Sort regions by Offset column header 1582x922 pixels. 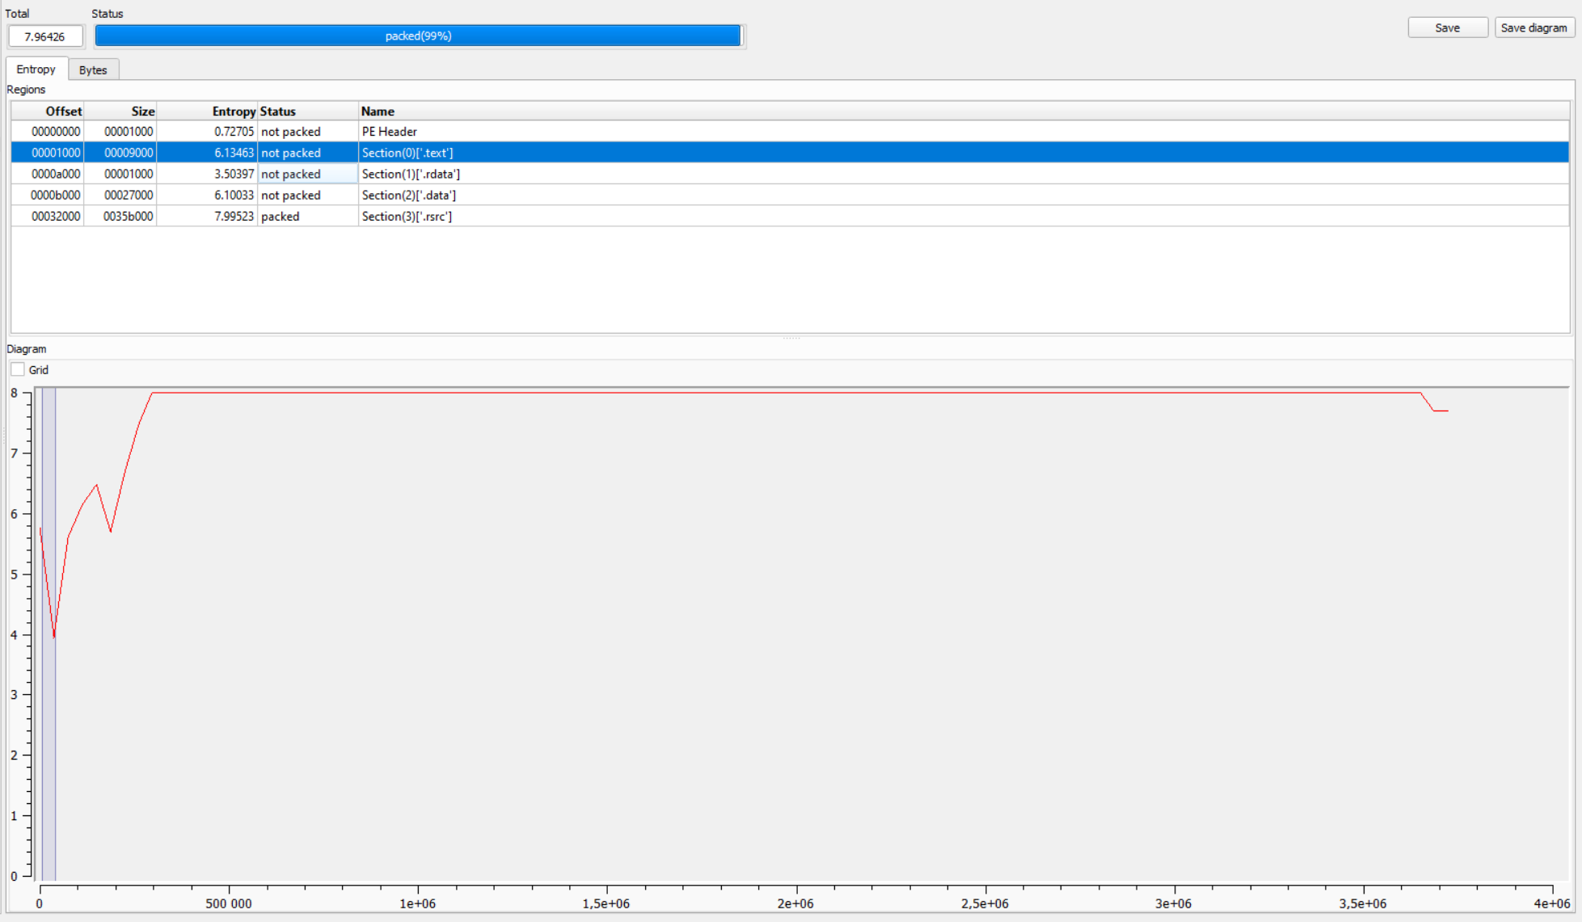[x=49, y=112]
